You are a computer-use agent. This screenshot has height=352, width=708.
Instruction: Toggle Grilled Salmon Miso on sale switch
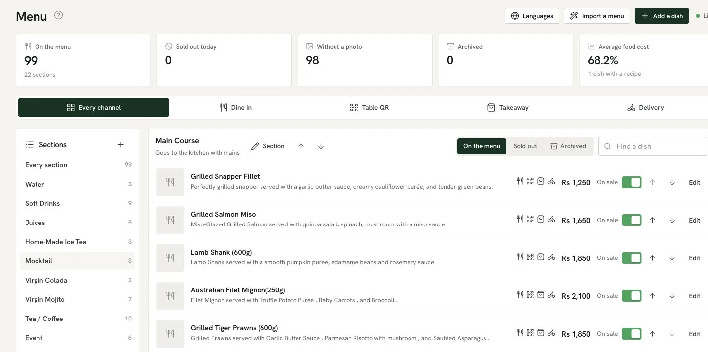[632, 220]
